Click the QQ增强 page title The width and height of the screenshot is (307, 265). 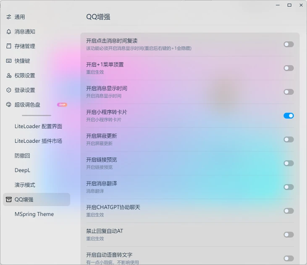click(x=98, y=17)
